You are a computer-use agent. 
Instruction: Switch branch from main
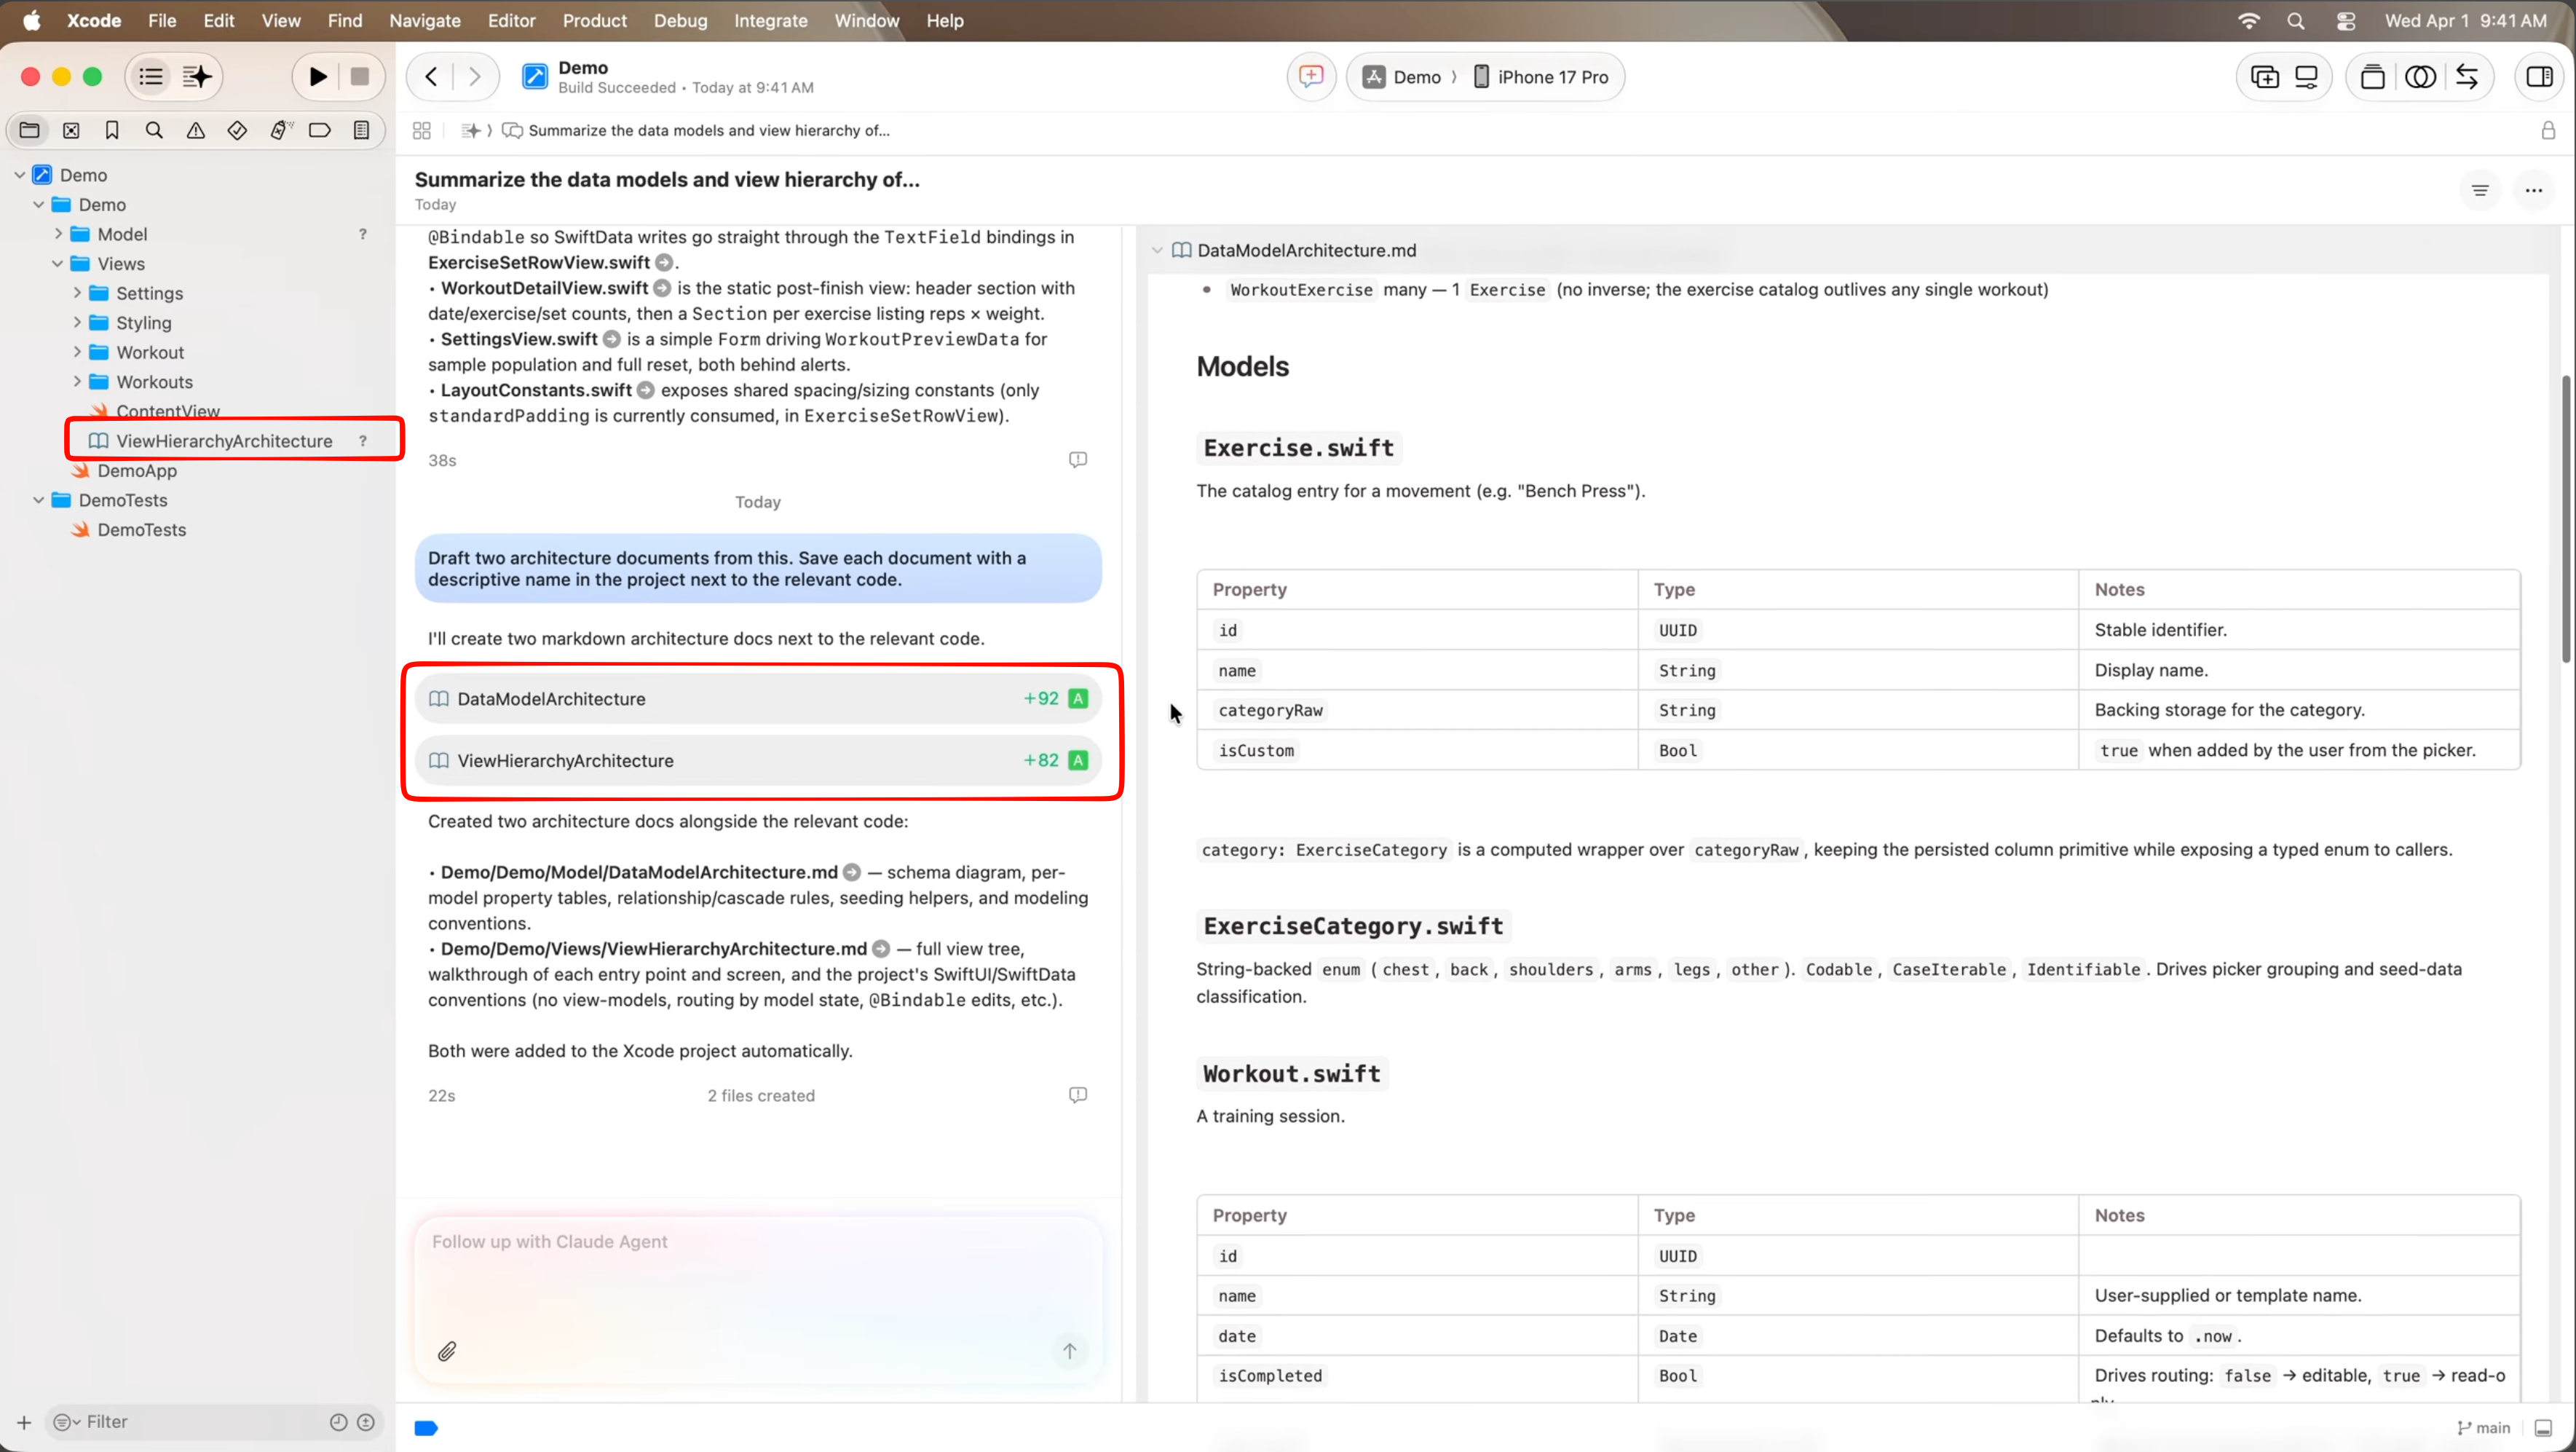pos(2484,1428)
